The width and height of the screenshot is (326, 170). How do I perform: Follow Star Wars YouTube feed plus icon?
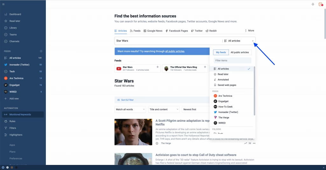pos(158,67)
